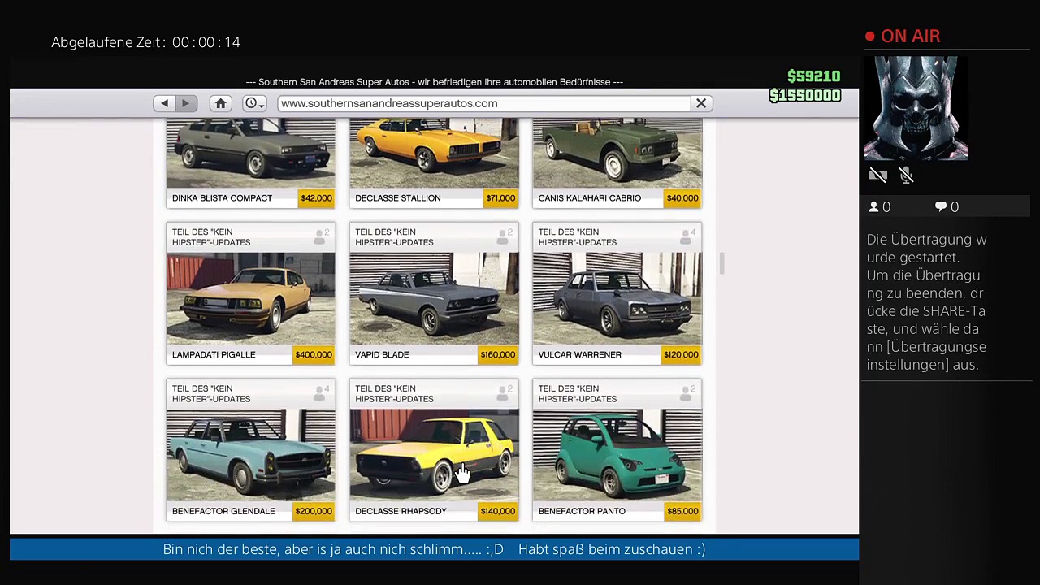Click the $400,000 Pigalle price tag
The height and width of the screenshot is (585, 1040).
click(x=314, y=354)
